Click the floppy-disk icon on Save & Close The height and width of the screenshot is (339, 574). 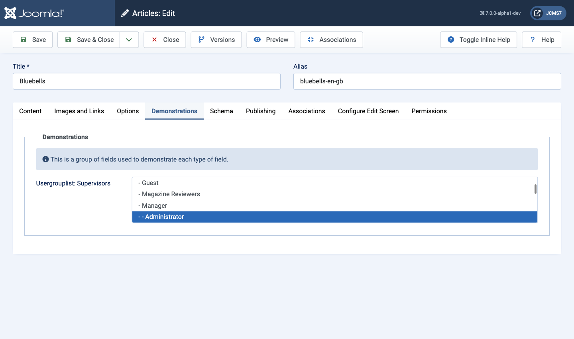click(x=68, y=39)
